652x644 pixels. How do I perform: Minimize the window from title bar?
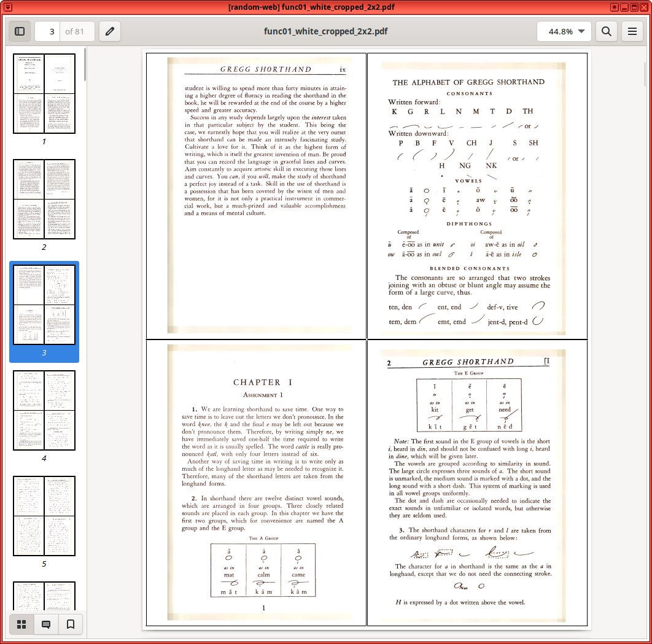[624, 7]
